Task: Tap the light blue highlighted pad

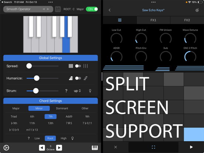Action: [194, 134]
